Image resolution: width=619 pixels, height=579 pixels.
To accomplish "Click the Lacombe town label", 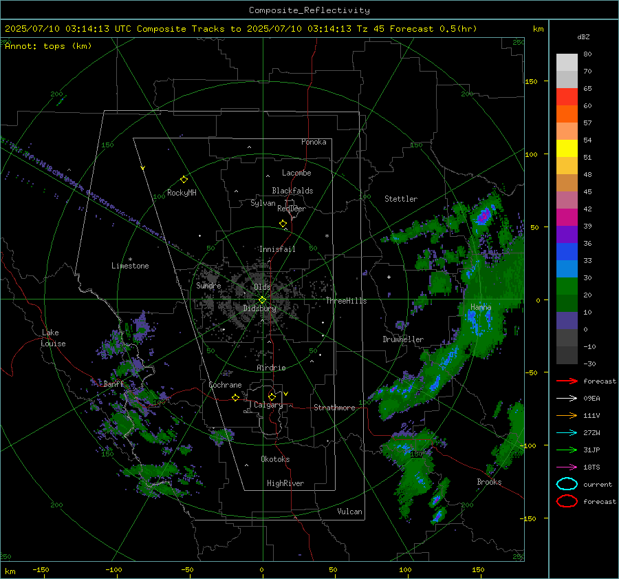I will pos(296,173).
